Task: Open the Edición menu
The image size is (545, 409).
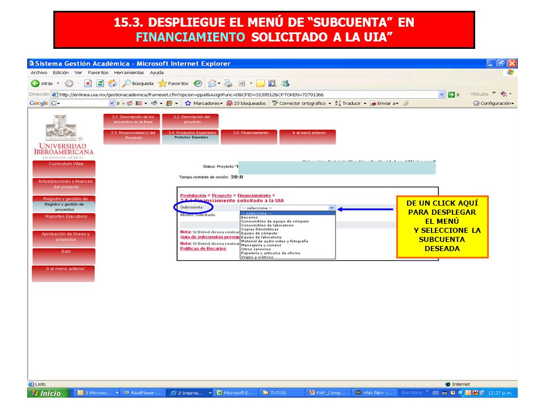Action: pos(61,73)
